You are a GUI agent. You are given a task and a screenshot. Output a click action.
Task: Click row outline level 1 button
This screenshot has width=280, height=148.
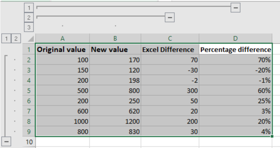pyautogui.click(x=6, y=39)
